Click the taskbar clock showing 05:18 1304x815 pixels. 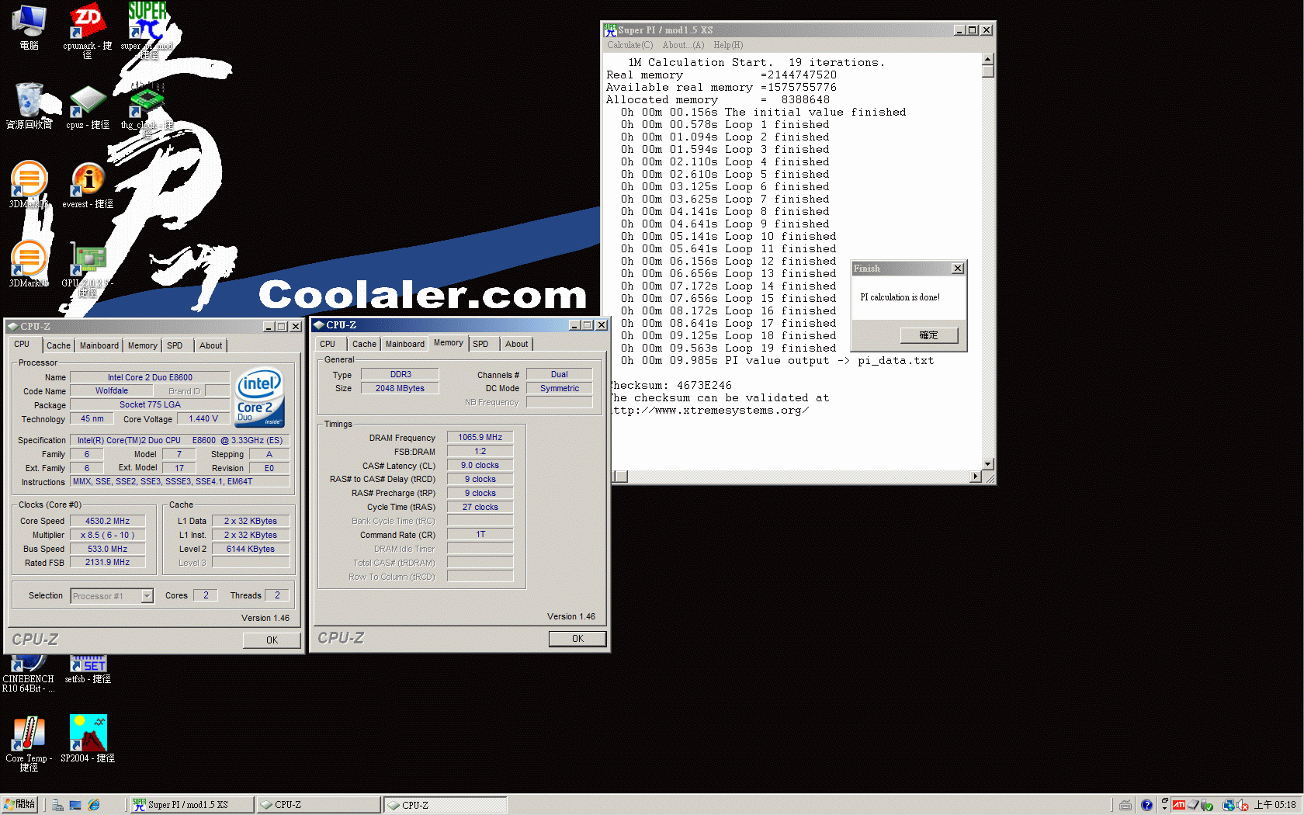tap(1275, 805)
